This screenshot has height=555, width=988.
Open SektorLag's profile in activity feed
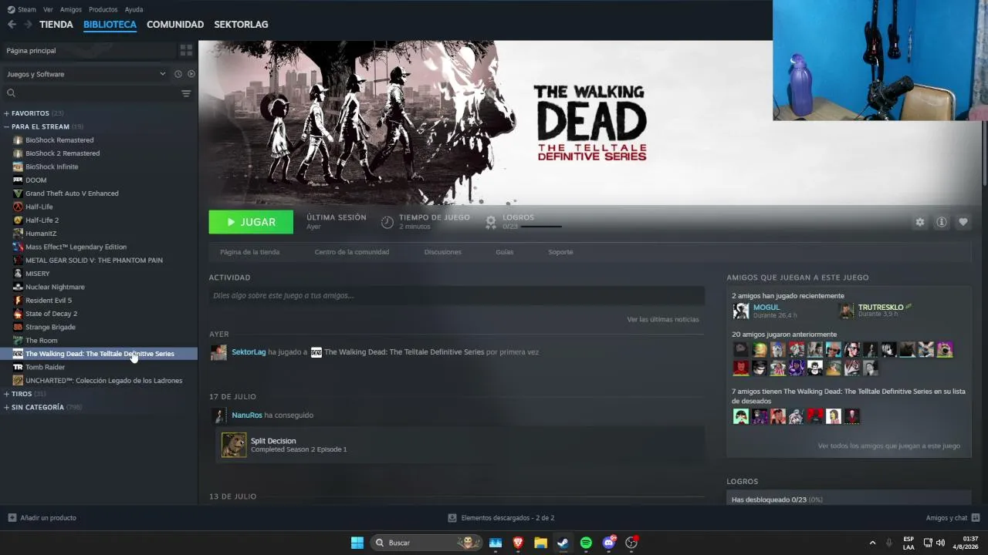(x=249, y=352)
